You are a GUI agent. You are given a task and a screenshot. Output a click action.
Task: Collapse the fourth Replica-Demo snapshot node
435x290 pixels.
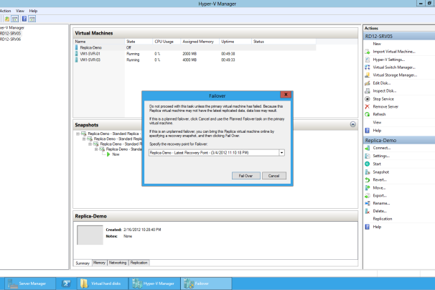[96, 149]
